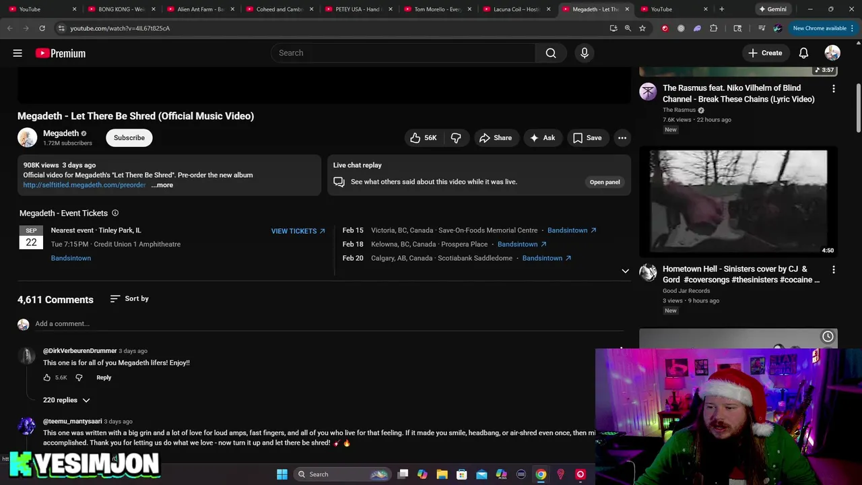Open The Rasmus video options menu

834,89
